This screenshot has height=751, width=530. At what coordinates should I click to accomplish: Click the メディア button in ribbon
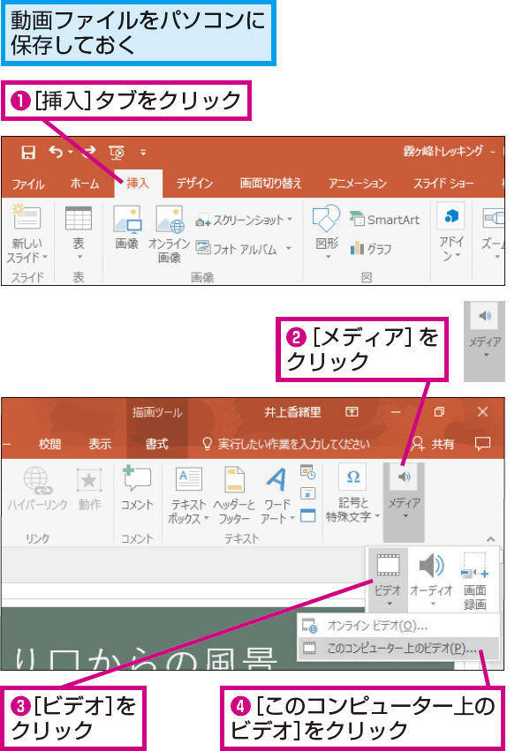pyautogui.click(x=405, y=501)
